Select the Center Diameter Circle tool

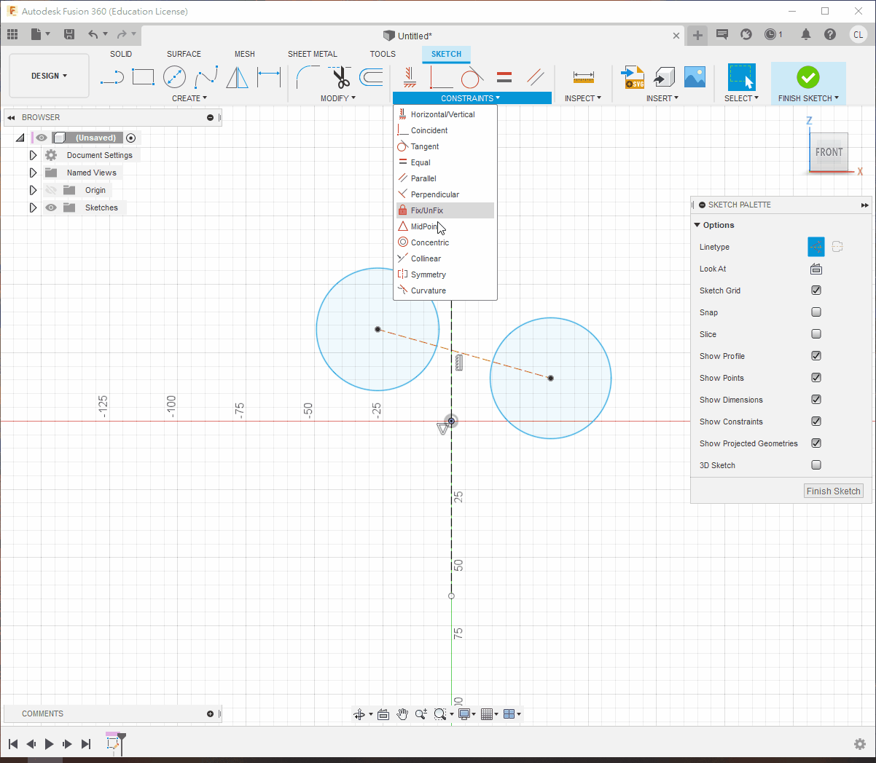click(x=174, y=77)
